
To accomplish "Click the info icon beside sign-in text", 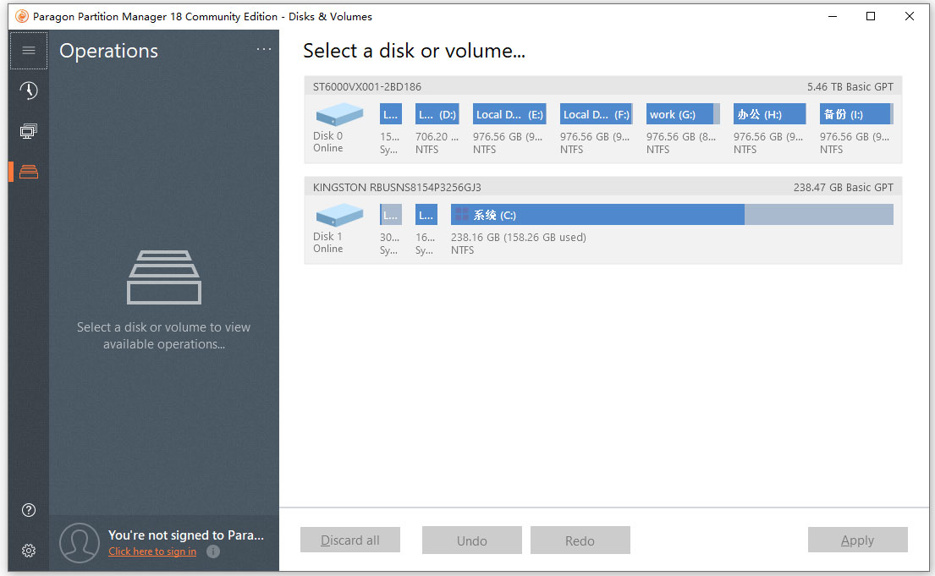I will pos(212,551).
